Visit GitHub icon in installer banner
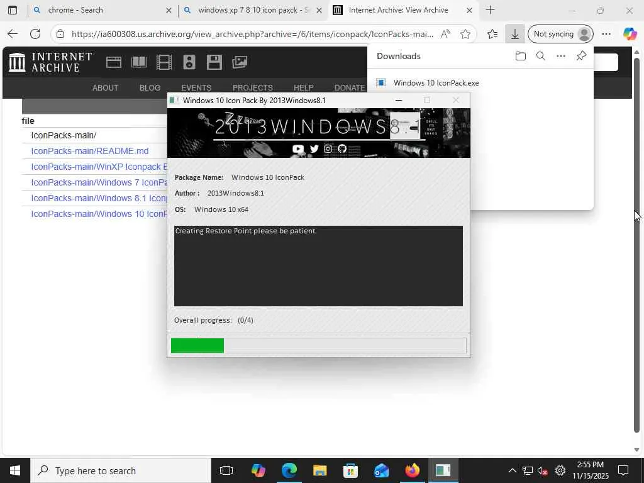This screenshot has width=644, height=483. point(342,149)
